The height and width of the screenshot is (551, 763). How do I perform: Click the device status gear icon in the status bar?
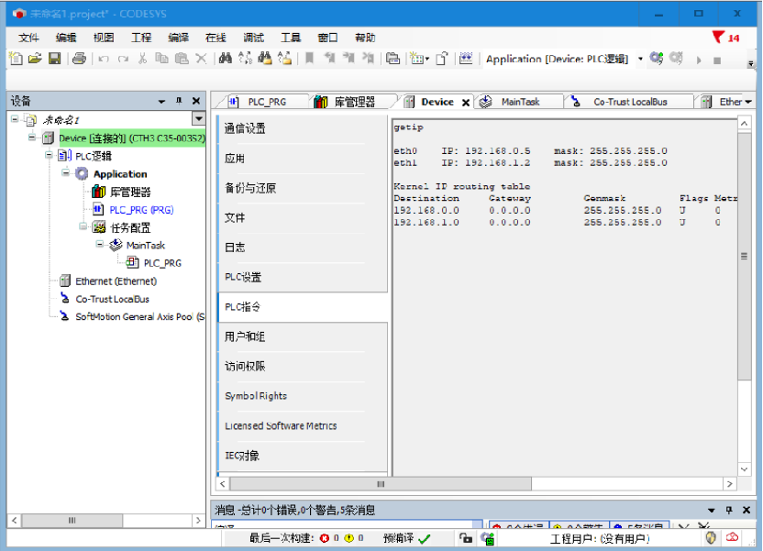488,538
